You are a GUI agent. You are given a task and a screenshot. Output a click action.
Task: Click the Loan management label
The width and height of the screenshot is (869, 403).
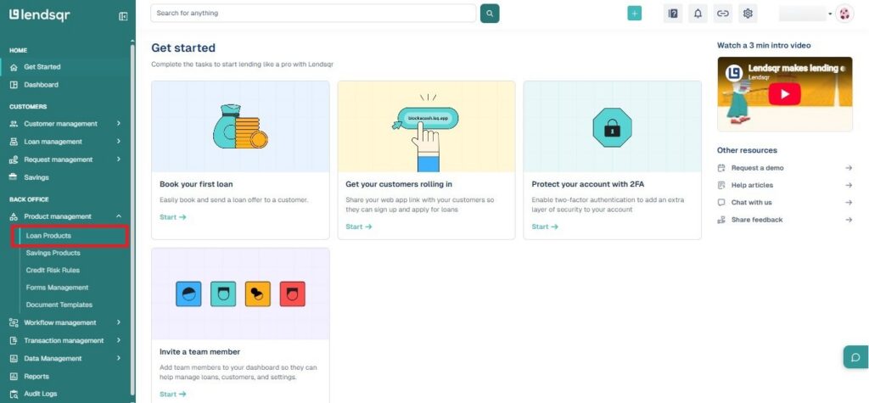[x=53, y=142]
